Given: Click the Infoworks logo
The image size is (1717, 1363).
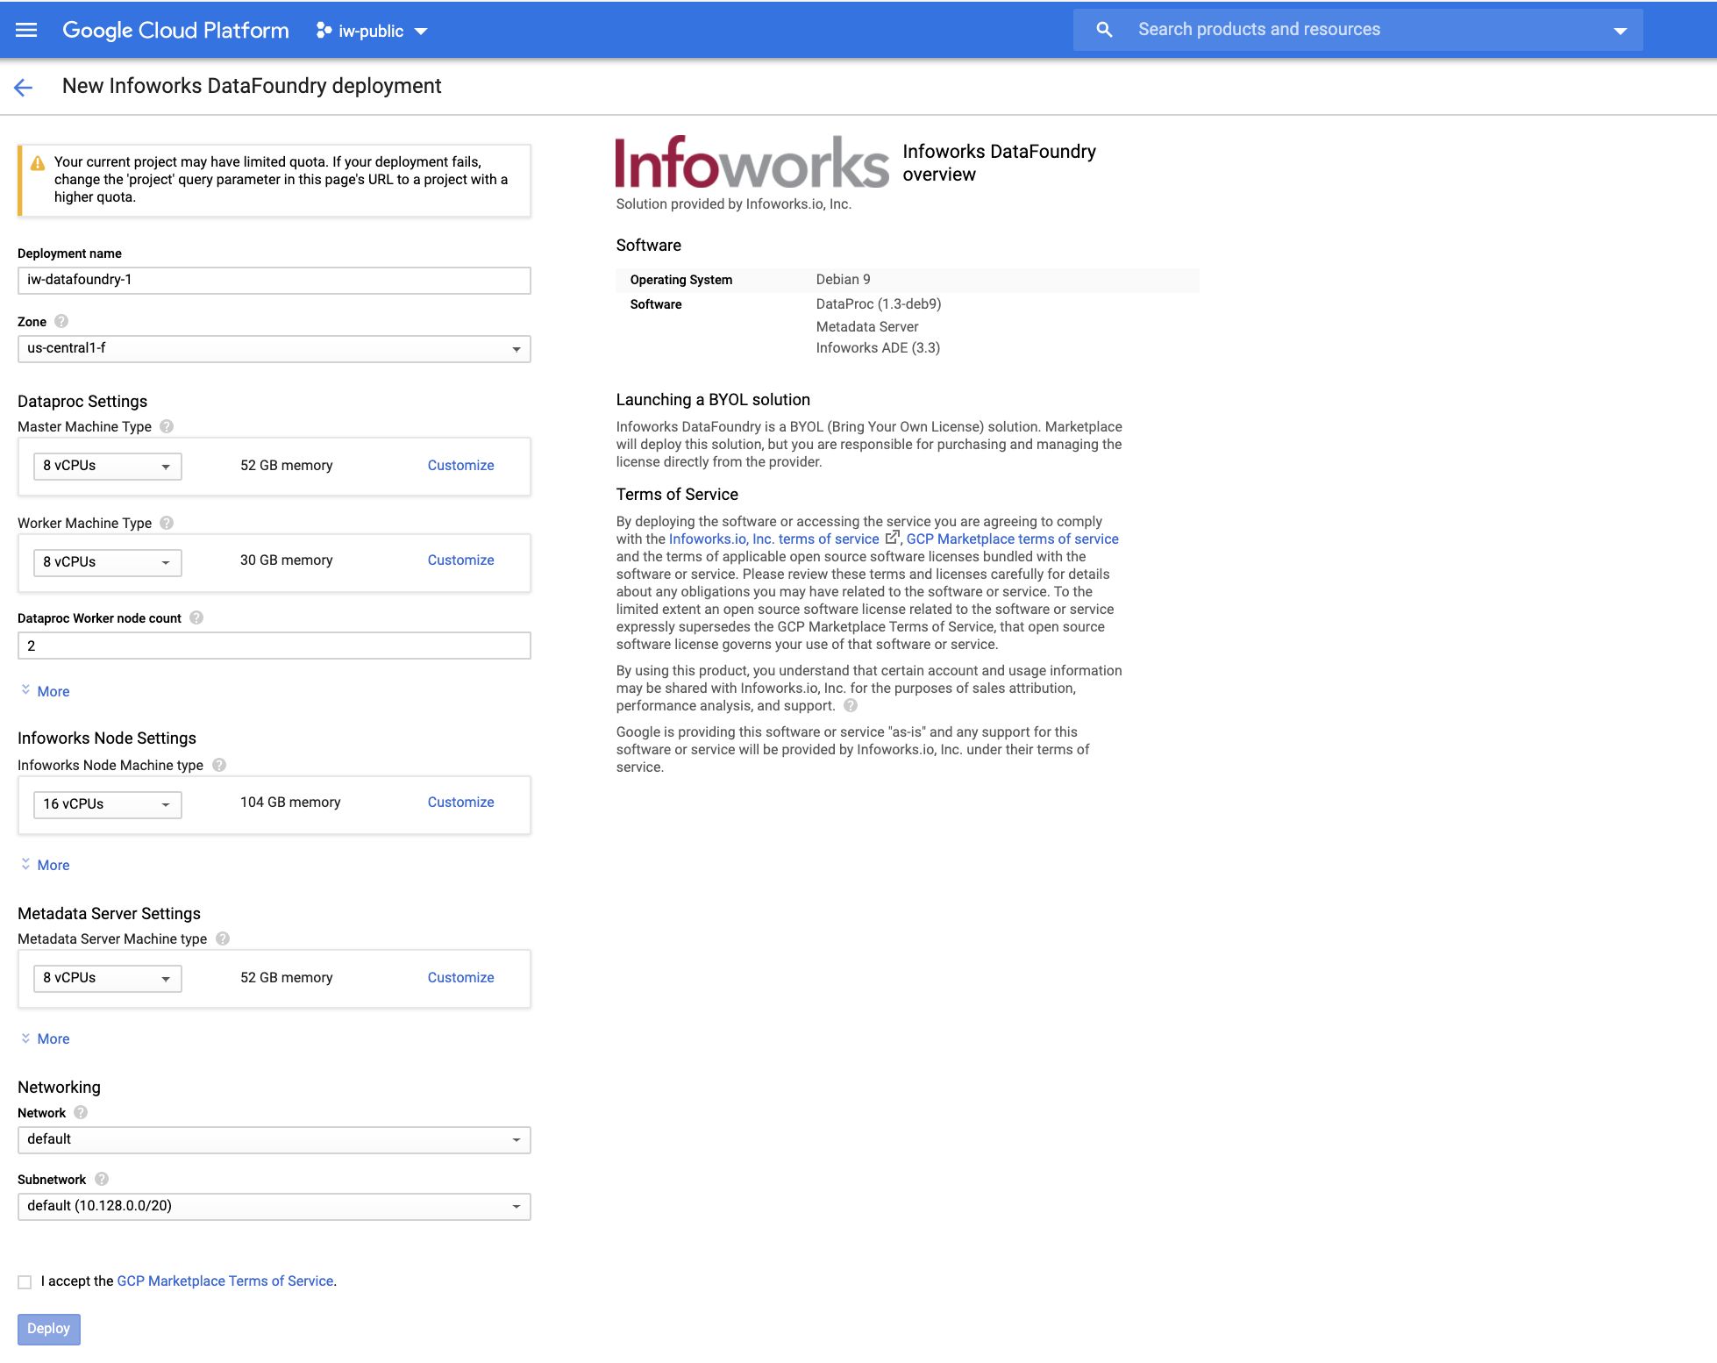Looking at the screenshot, I should (752, 162).
